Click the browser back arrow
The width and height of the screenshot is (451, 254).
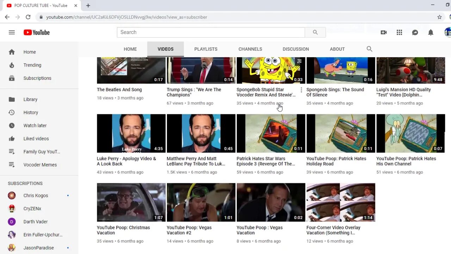(x=7, y=17)
